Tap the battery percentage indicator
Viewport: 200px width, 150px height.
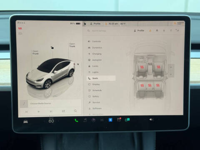point(75,23)
